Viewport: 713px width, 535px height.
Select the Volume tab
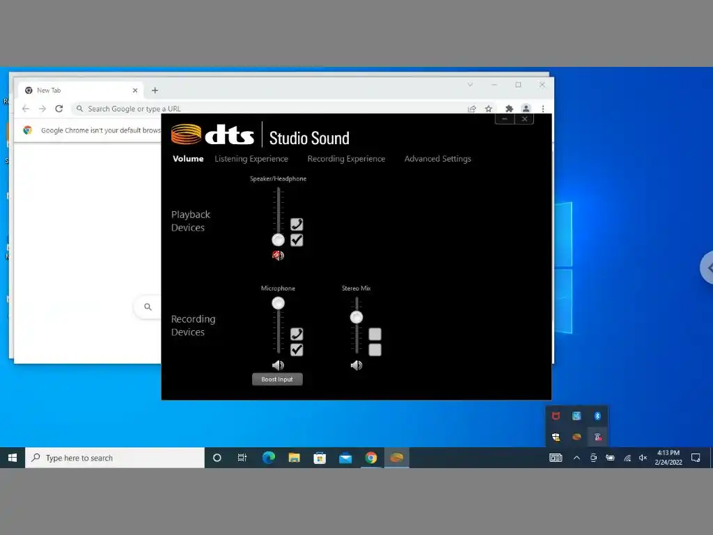tap(188, 159)
